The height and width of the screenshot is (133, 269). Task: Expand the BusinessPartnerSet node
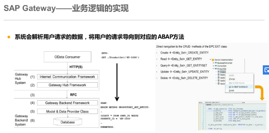213,63
